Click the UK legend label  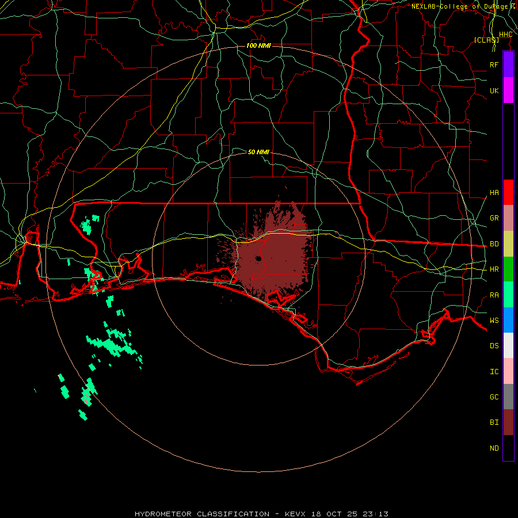(x=494, y=90)
